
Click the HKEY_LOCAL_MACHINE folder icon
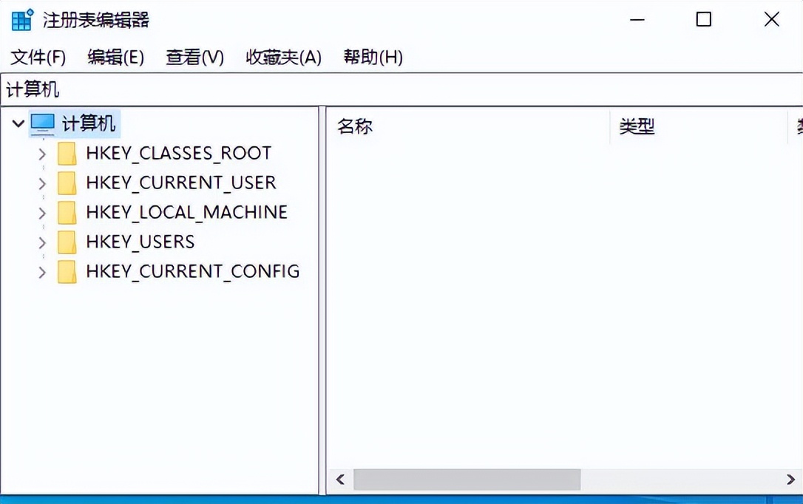coord(68,212)
